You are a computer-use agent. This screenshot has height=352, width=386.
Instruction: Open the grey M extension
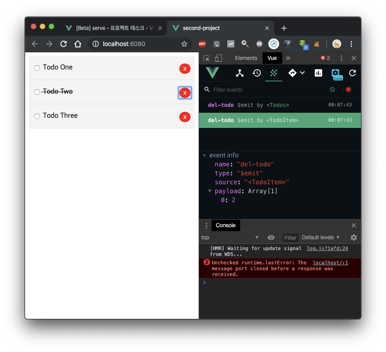click(x=259, y=44)
